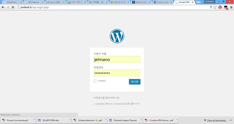Image resolution: width=234 pixels, height=124 pixels.
Task: Stop loading the page with the X button
Action: pyautogui.click(x=13, y=7)
